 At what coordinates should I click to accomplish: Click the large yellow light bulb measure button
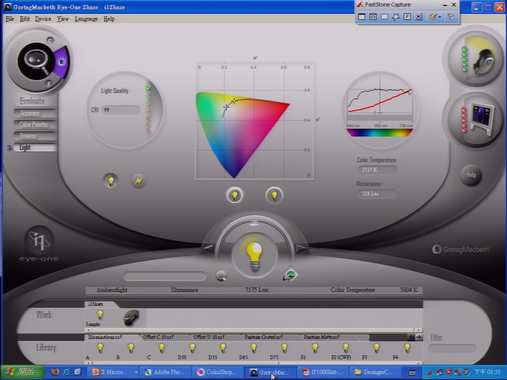pos(254,256)
